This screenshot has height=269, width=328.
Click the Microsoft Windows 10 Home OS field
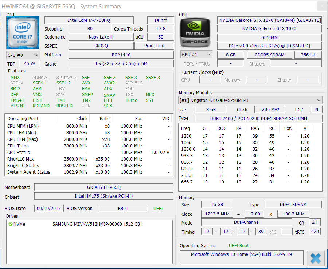tap(241, 257)
